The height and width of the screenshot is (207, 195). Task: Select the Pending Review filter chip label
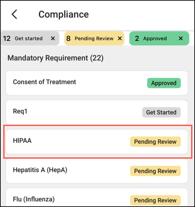tap(93, 39)
